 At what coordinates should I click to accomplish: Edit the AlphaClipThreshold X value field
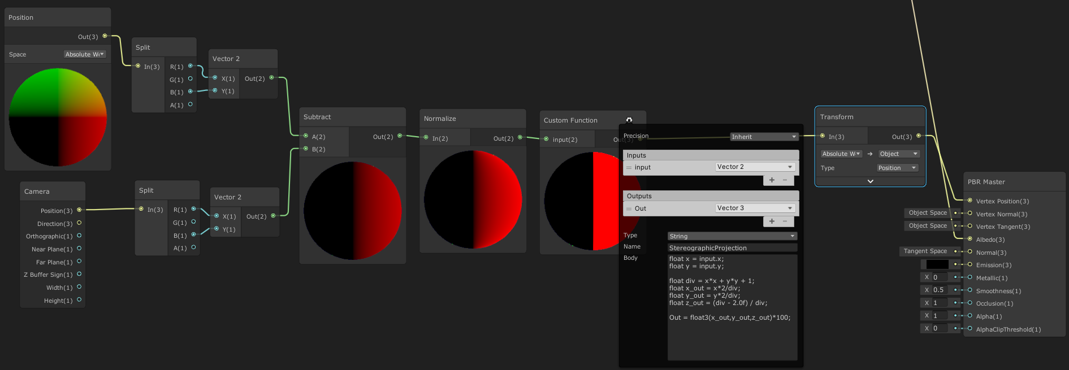(x=940, y=328)
